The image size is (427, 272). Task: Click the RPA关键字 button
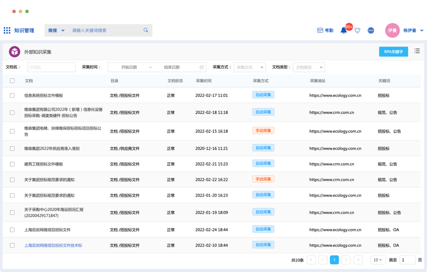393,51
